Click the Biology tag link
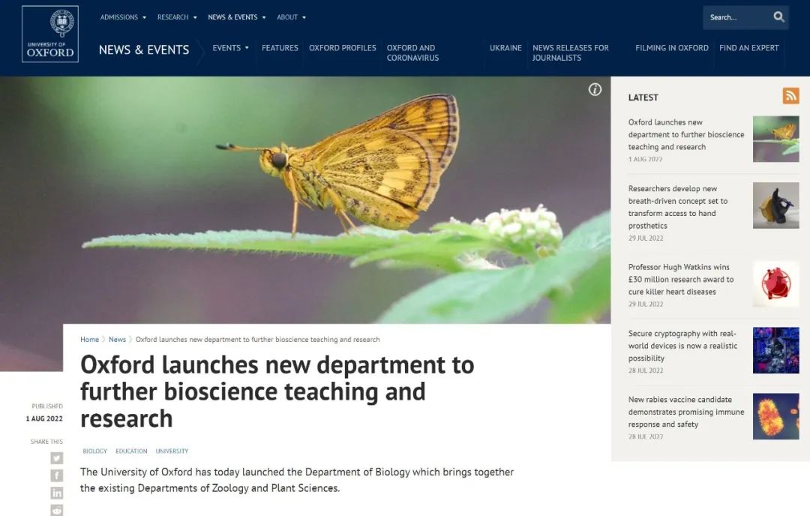The image size is (810, 516). tap(95, 451)
